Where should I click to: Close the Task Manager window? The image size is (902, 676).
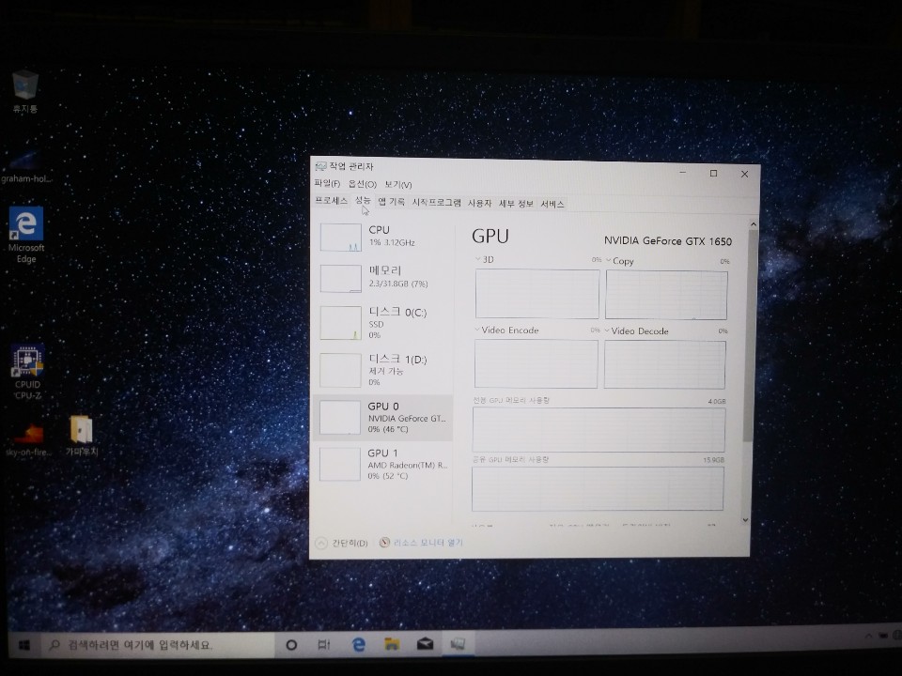744,174
